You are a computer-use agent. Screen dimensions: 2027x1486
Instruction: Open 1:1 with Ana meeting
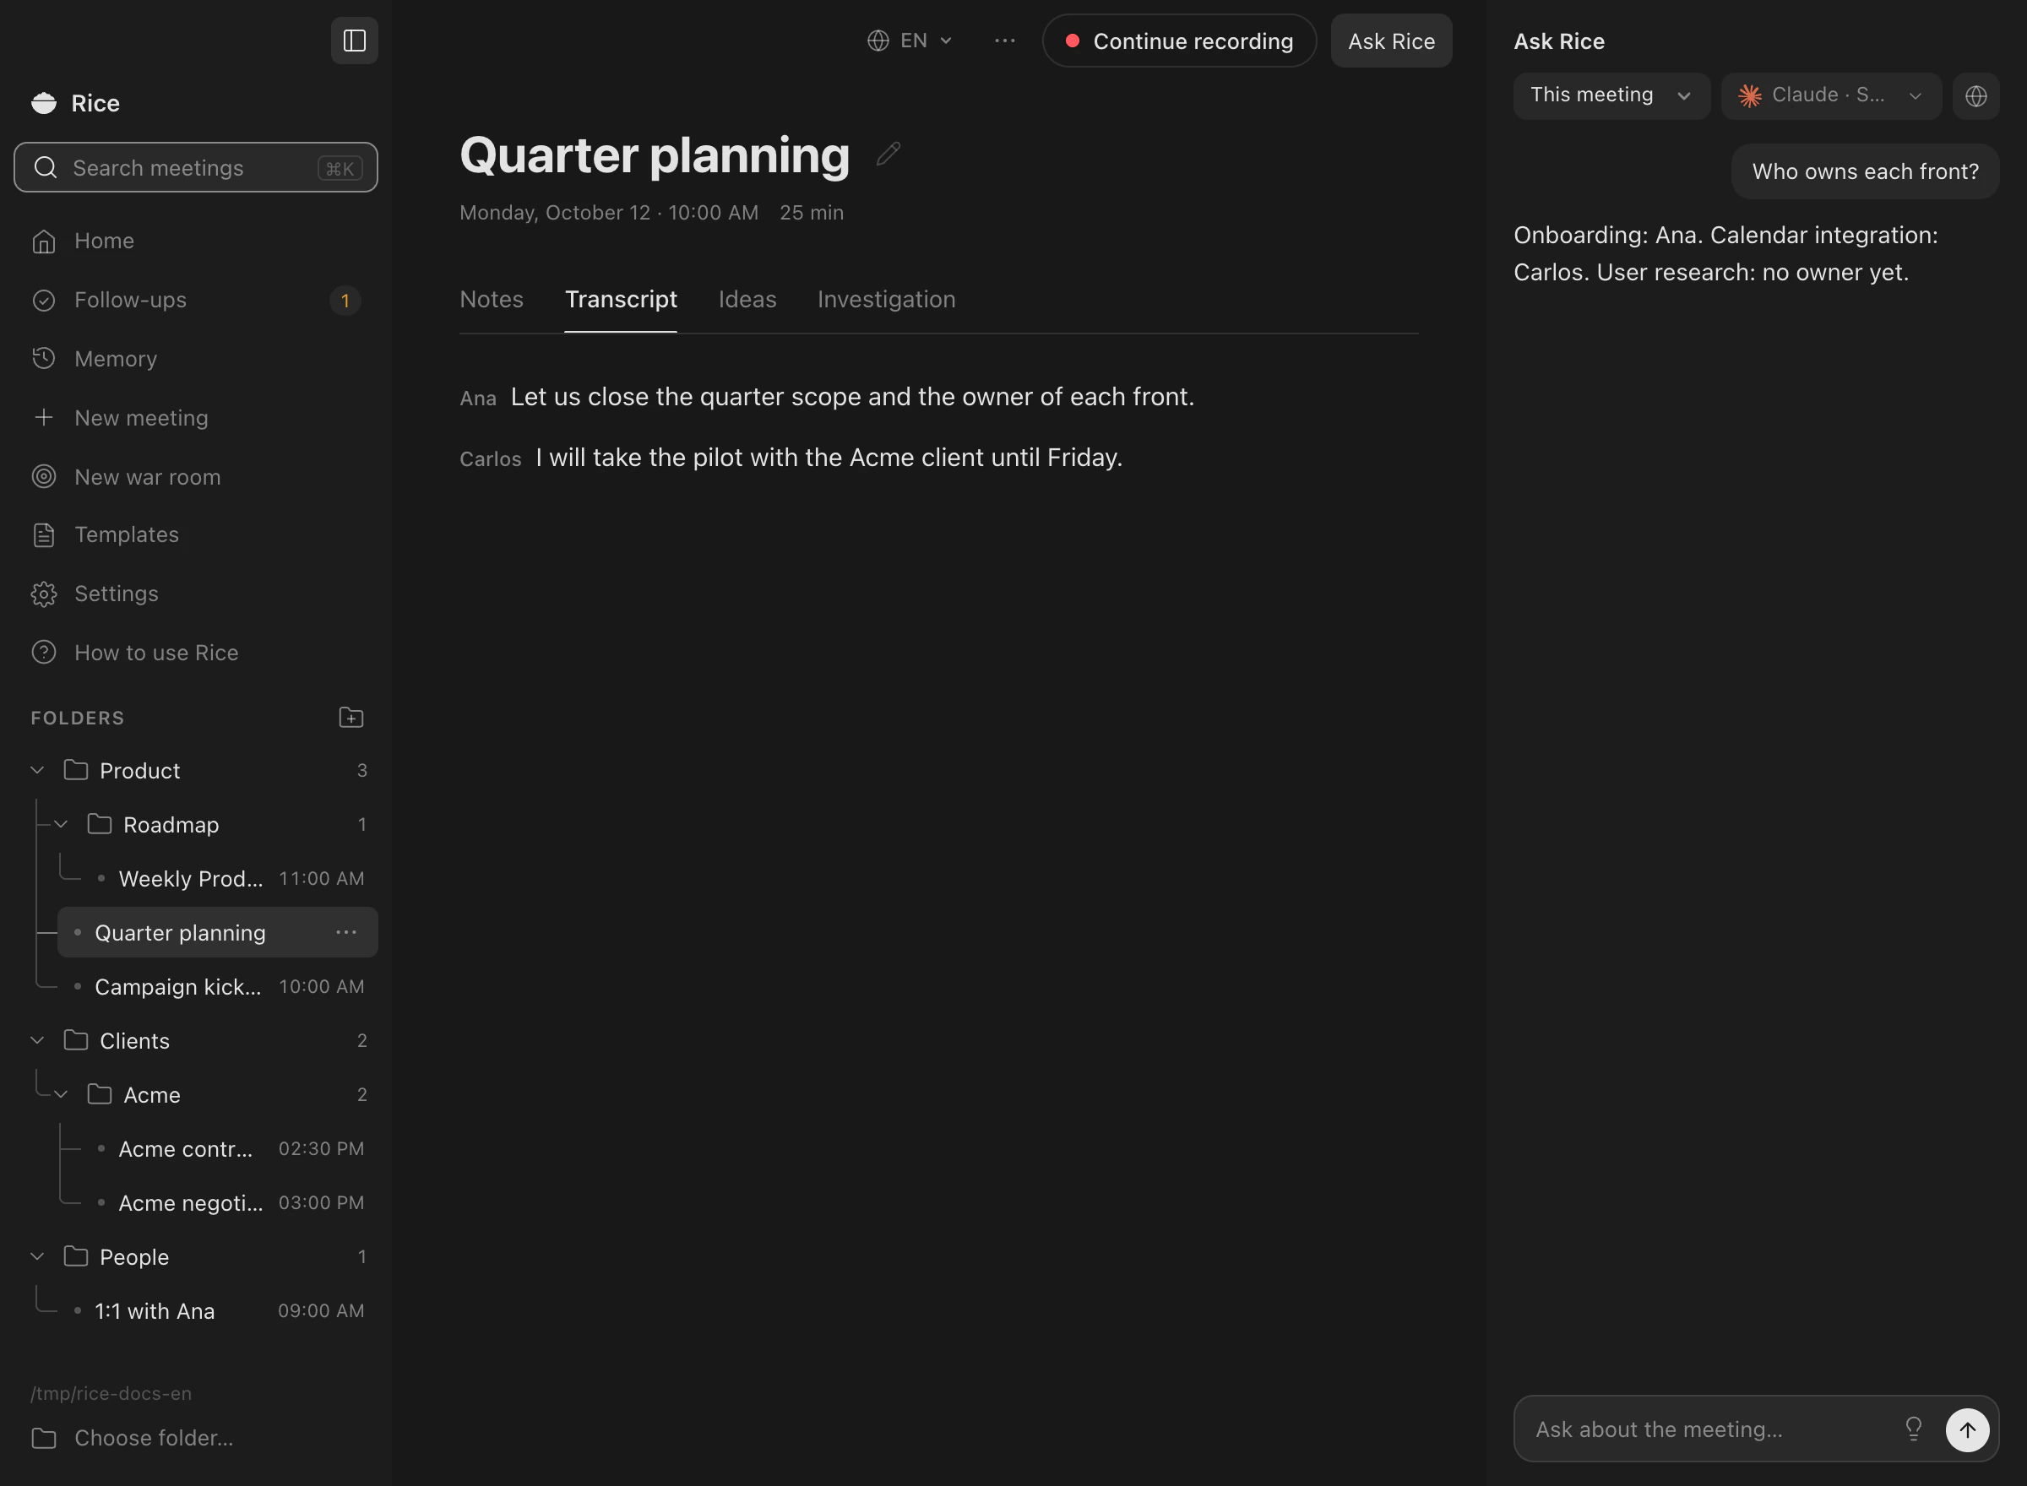click(218, 1310)
